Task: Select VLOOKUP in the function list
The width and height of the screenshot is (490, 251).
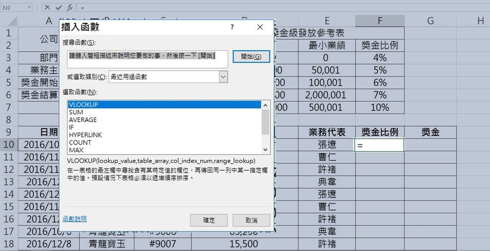Action: coord(164,104)
